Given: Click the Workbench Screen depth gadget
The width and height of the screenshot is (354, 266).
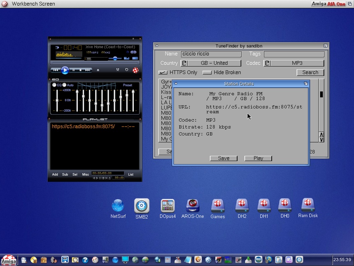Looking at the screenshot, I should point(349,4).
